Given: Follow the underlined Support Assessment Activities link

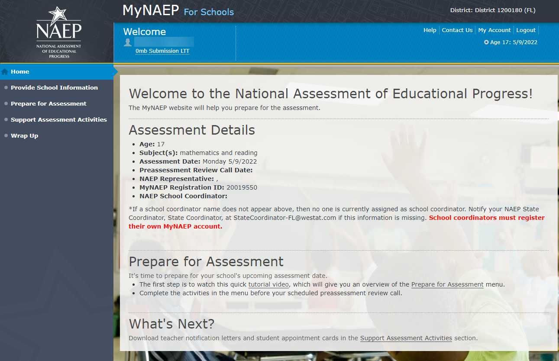Looking at the screenshot, I should tap(406, 338).
